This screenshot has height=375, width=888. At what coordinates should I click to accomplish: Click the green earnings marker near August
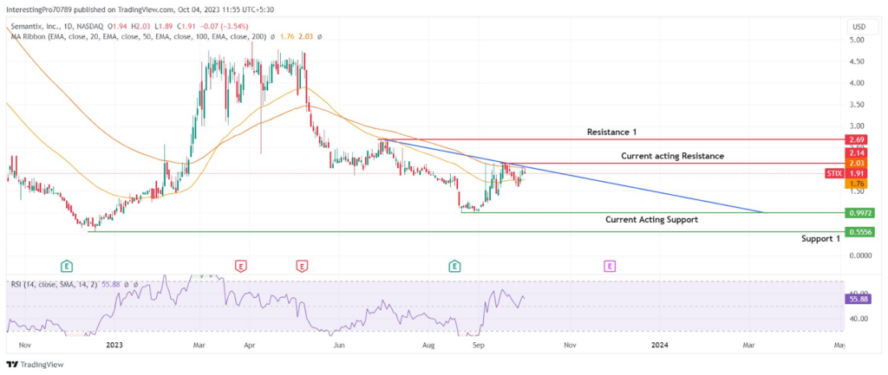pyautogui.click(x=454, y=265)
